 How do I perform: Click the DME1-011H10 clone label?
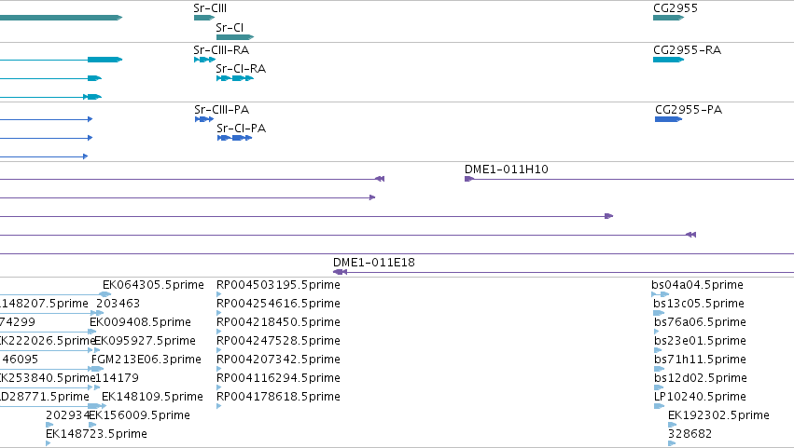pyautogui.click(x=507, y=170)
